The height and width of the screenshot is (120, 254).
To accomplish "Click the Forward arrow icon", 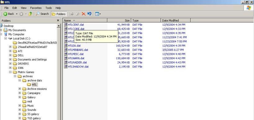I will [x=21, y=14].
